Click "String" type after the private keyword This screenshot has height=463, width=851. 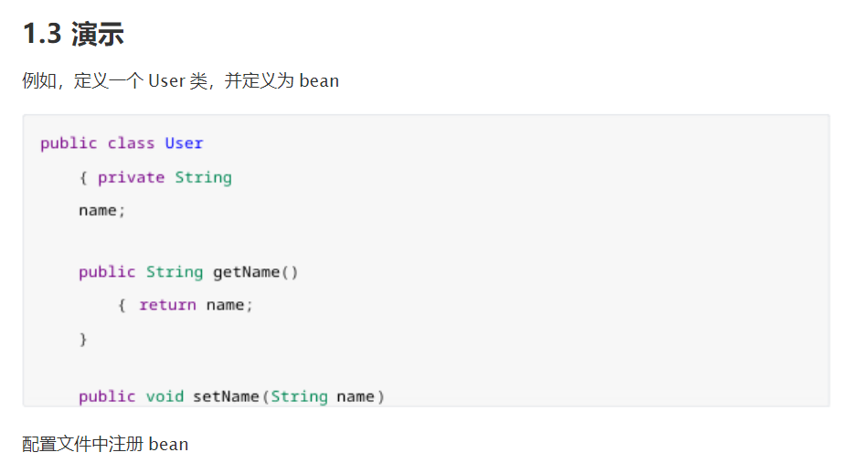coord(203,177)
